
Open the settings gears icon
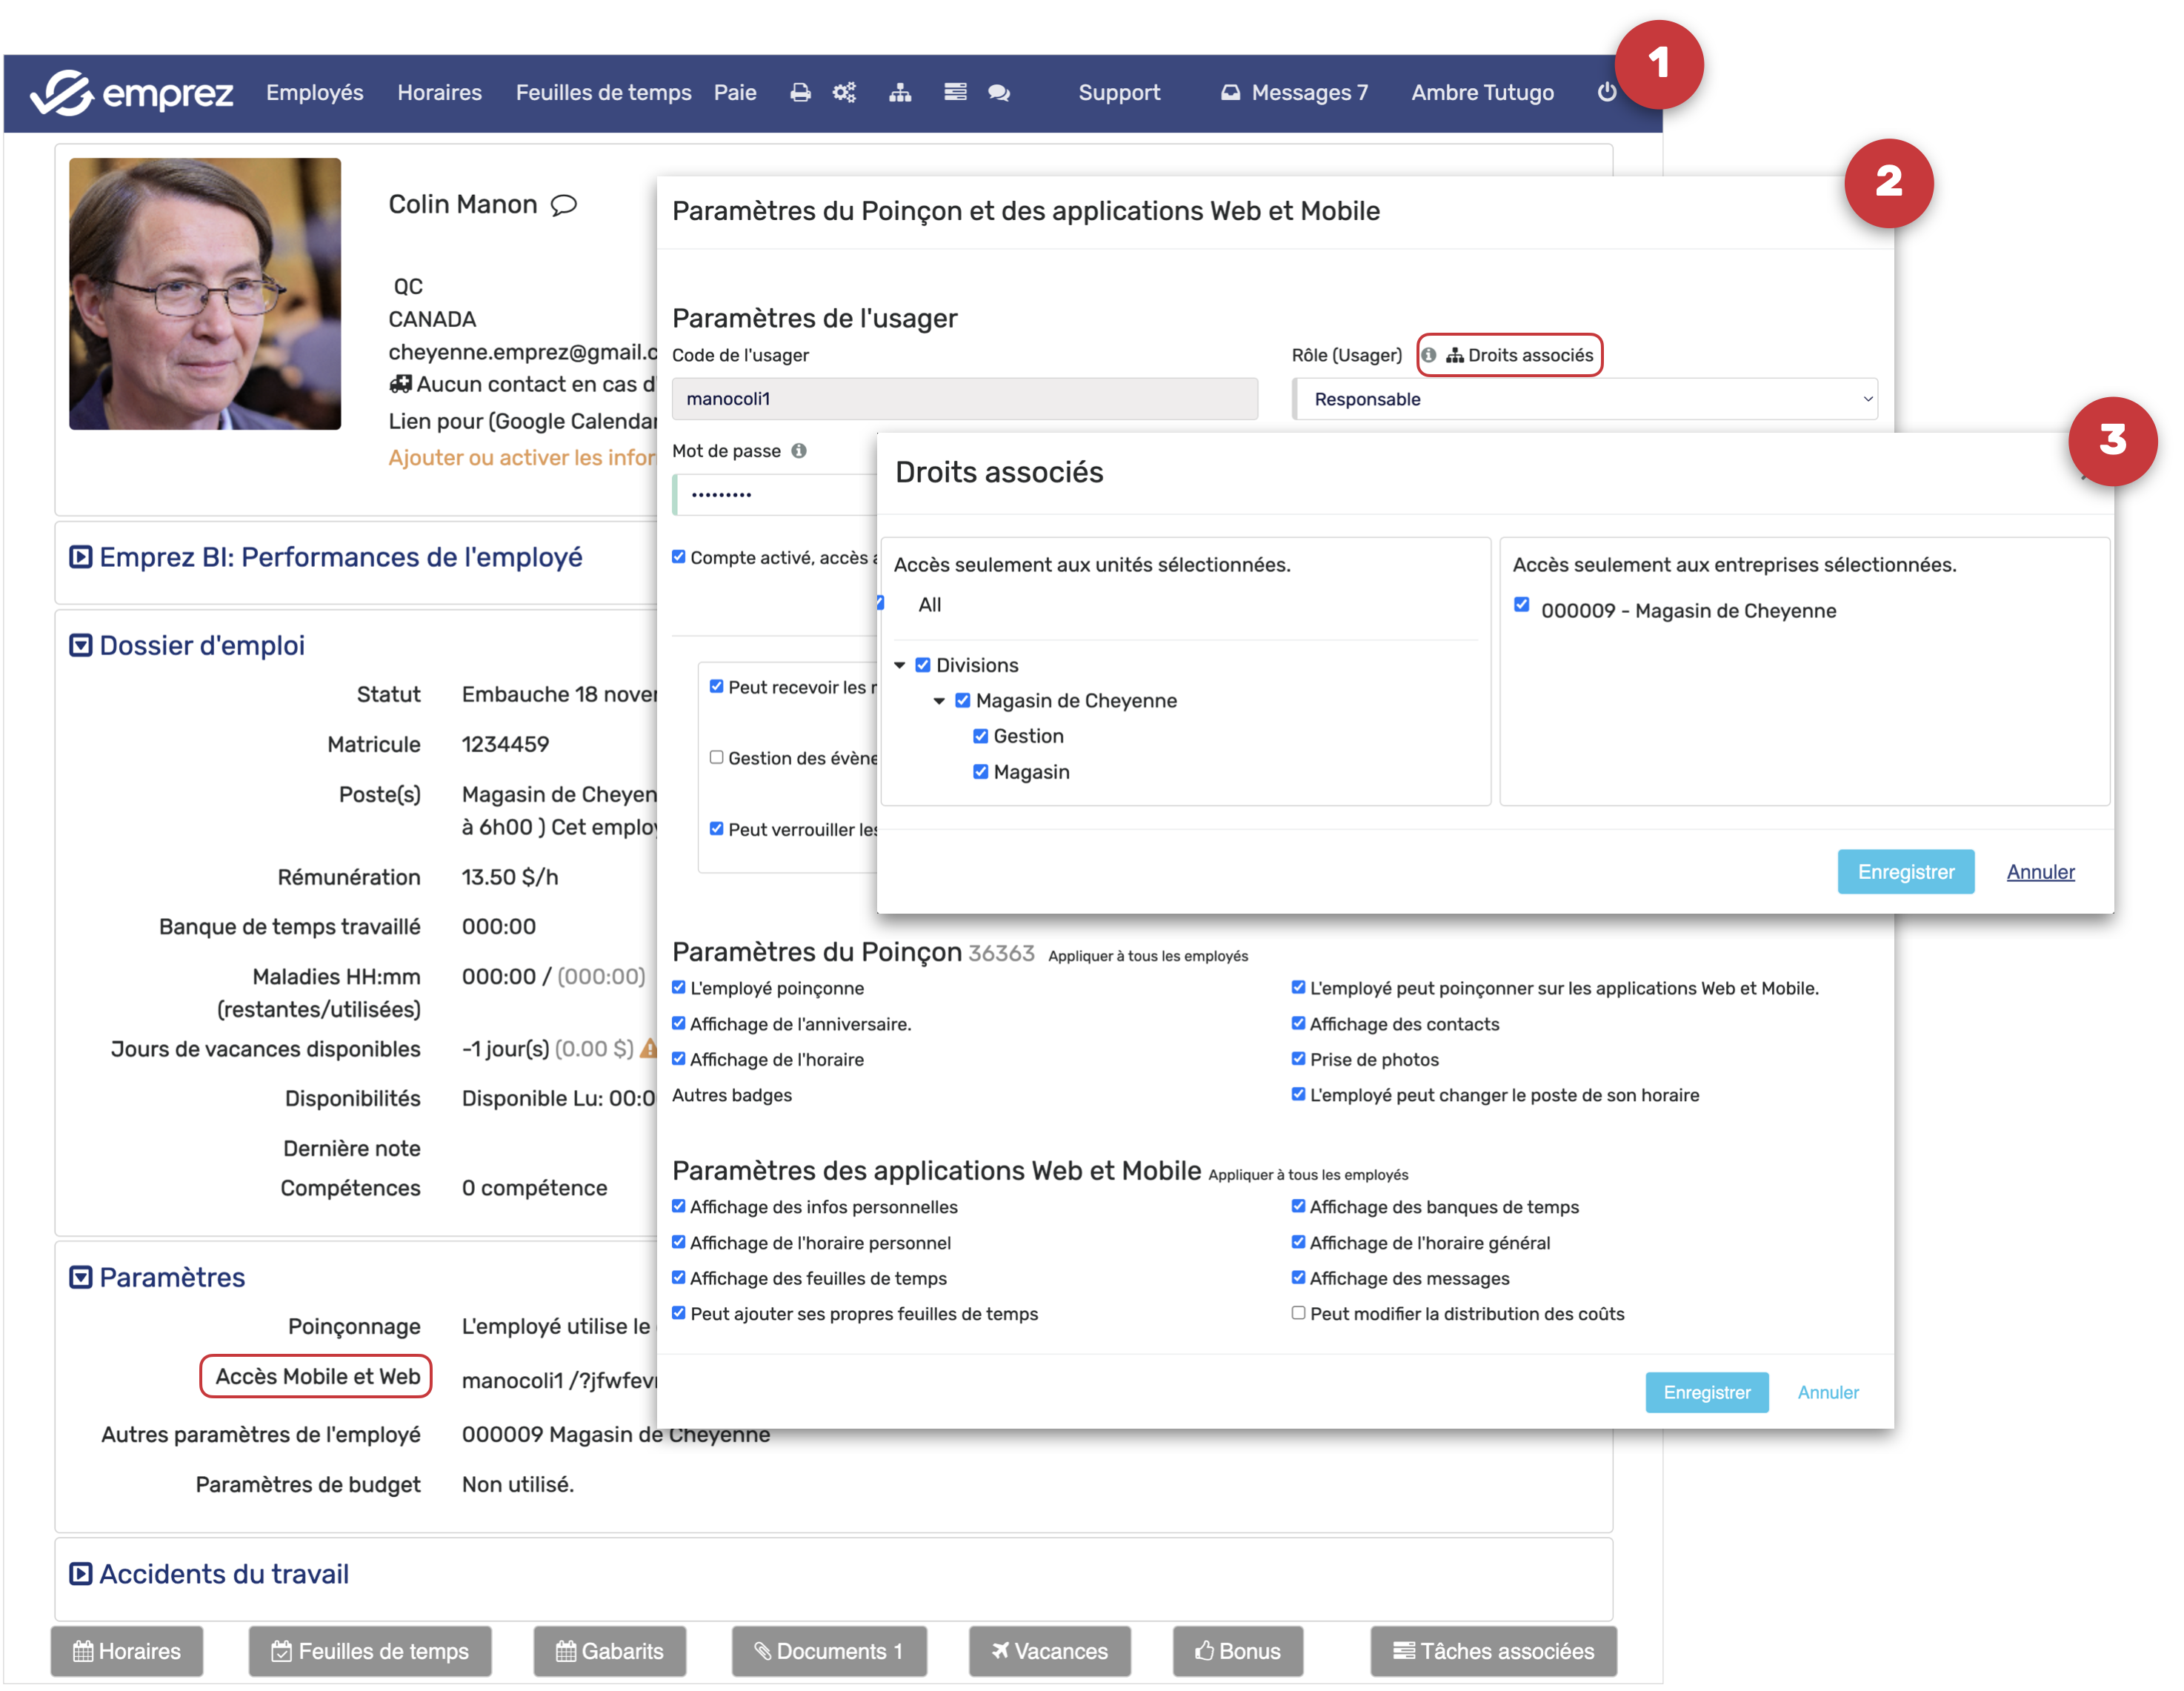[845, 93]
